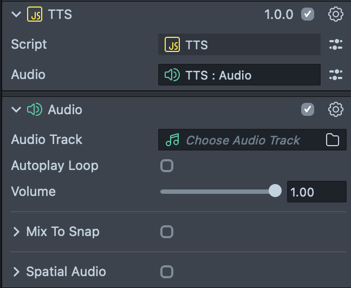Disable the Audio component checkbox
Viewport: 351px width, 288px height.
(x=308, y=109)
